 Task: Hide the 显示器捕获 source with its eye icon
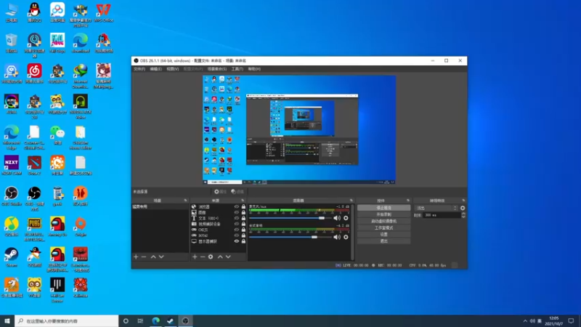coord(237,241)
